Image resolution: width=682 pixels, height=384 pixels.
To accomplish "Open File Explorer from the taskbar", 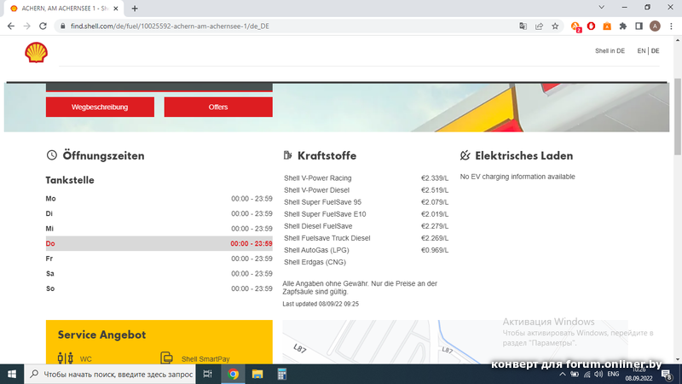I will point(257,374).
